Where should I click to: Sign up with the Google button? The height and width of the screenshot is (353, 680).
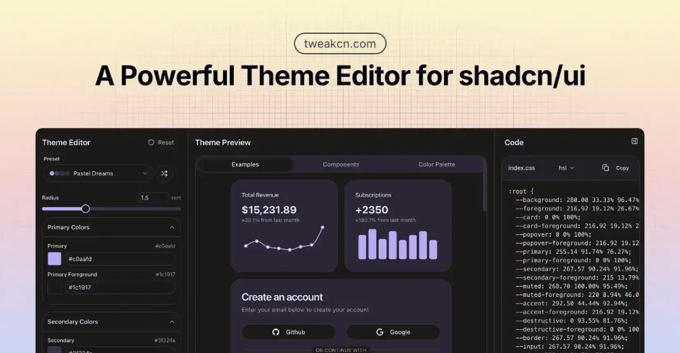tap(393, 332)
